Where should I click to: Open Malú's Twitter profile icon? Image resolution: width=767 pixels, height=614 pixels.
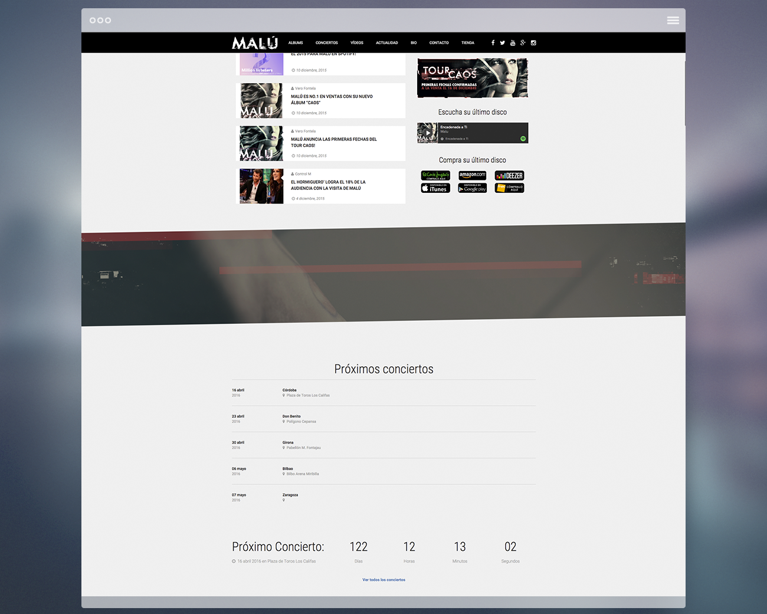coord(503,42)
